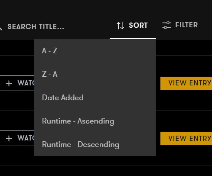Open the FILTER options label
This screenshot has height=176, width=212.
pyautogui.click(x=186, y=25)
